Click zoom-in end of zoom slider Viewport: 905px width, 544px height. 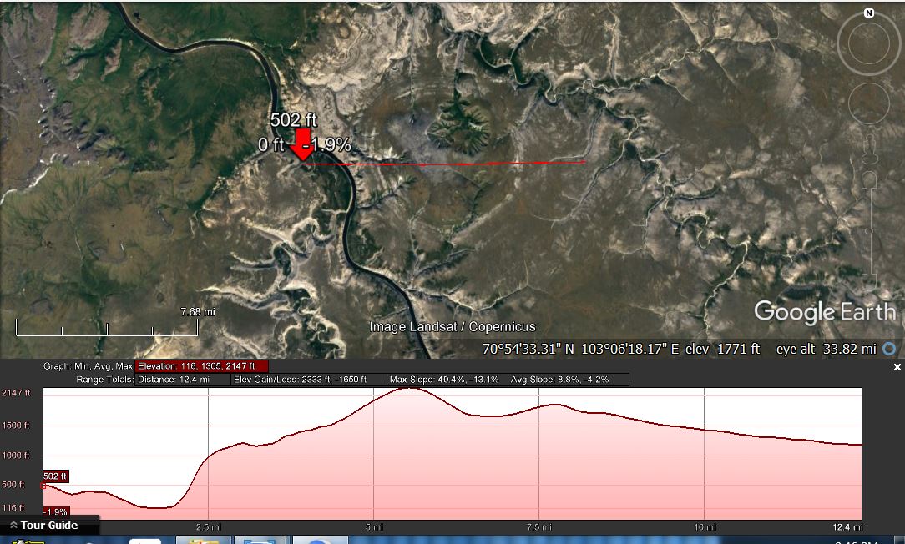tap(869, 179)
